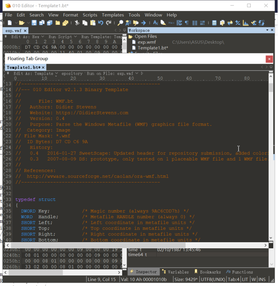Toggle the column mode toolbar button
This screenshot has width=278, height=286.
[x=195, y=23]
